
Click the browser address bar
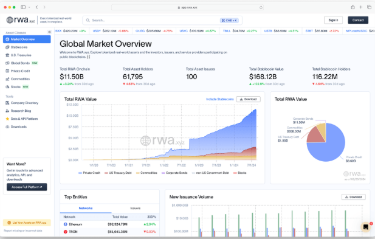coord(187,7)
